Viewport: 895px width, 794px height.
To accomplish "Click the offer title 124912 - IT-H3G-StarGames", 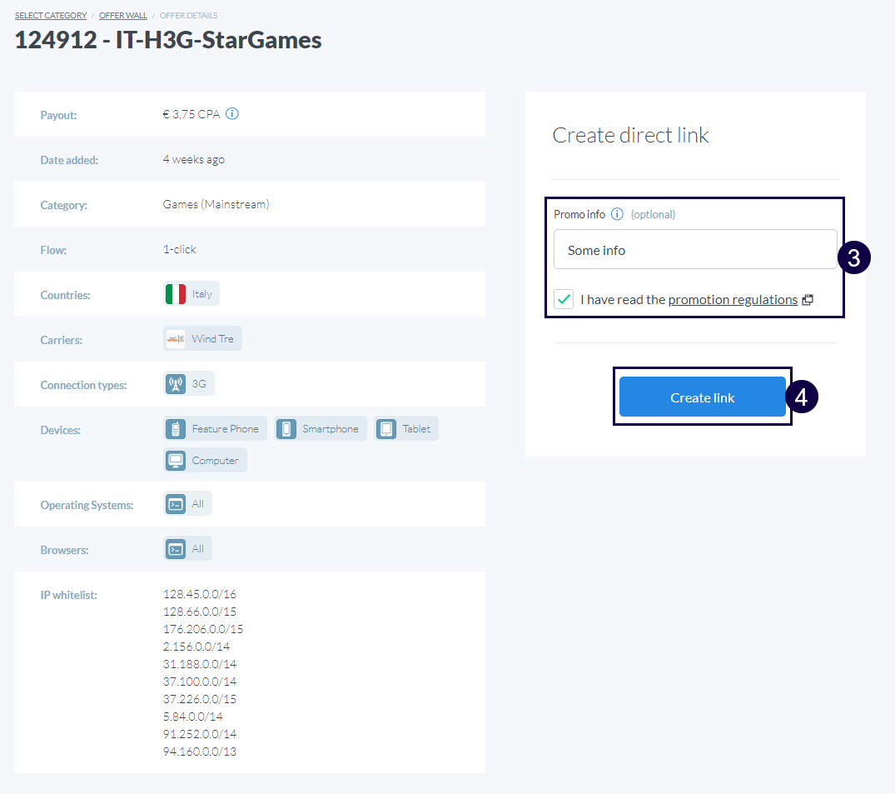I will click(x=168, y=40).
